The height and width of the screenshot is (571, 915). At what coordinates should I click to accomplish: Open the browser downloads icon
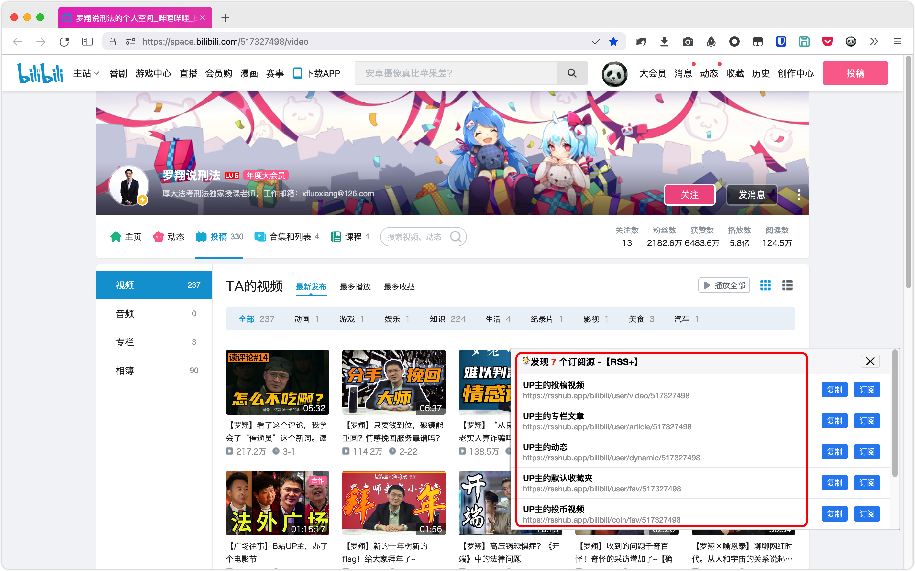click(x=664, y=41)
